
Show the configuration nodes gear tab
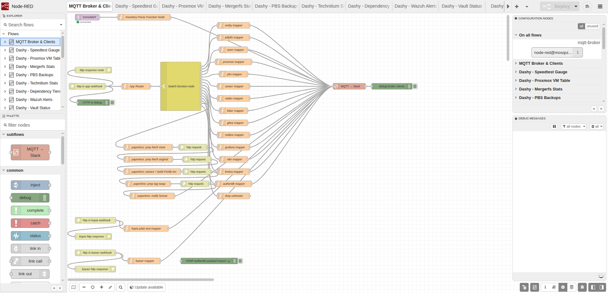click(563, 287)
